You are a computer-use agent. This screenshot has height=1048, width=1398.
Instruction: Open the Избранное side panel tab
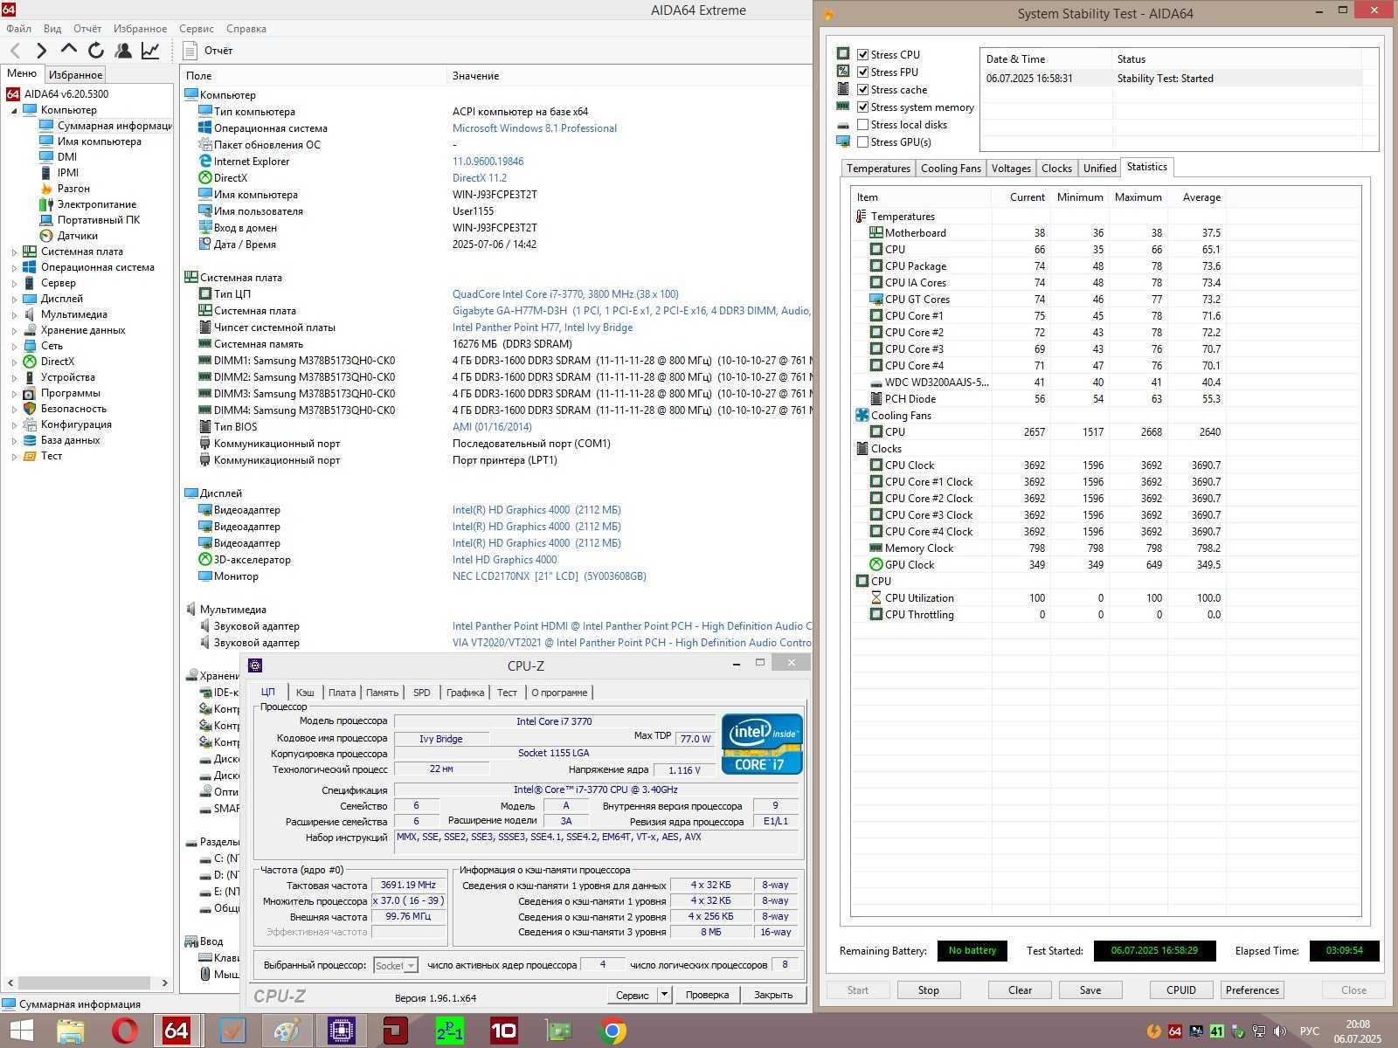tap(76, 75)
